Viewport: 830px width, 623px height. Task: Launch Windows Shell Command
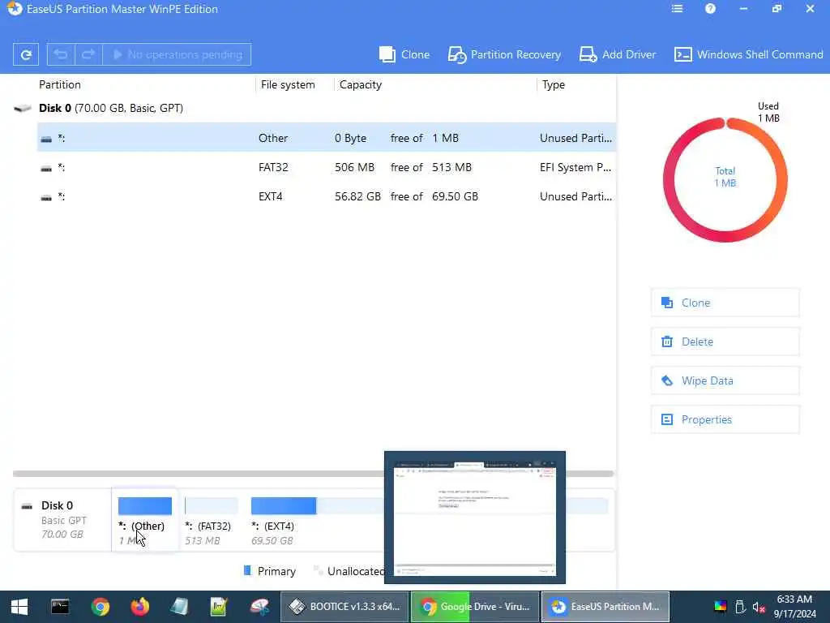pyautogui.click(x=748, y=54)
